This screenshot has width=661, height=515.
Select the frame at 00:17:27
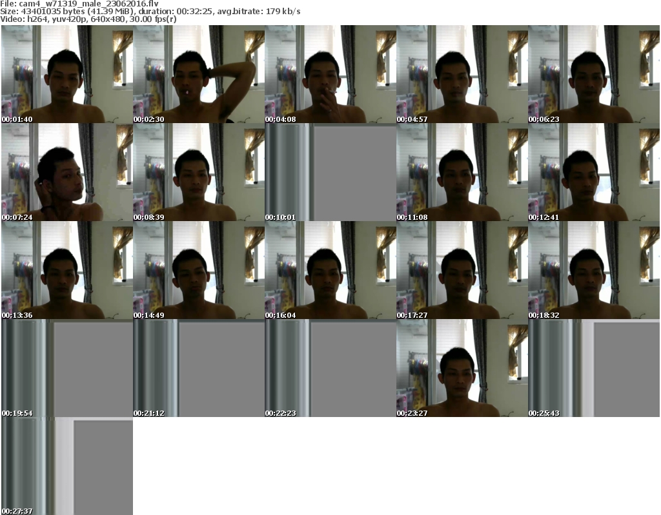(462, 270)
